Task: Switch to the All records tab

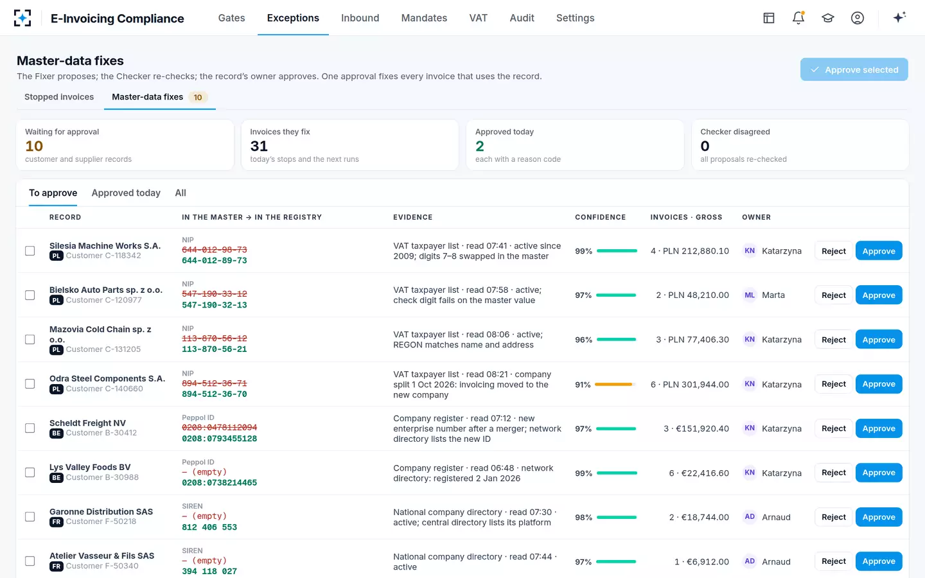Action: [x=181, y=193]
